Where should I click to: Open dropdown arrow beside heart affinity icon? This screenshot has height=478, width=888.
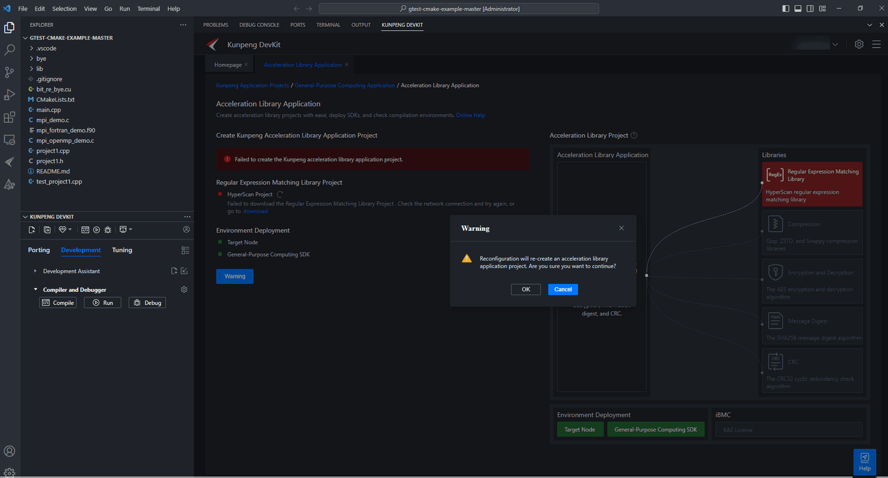coord(70,229)
